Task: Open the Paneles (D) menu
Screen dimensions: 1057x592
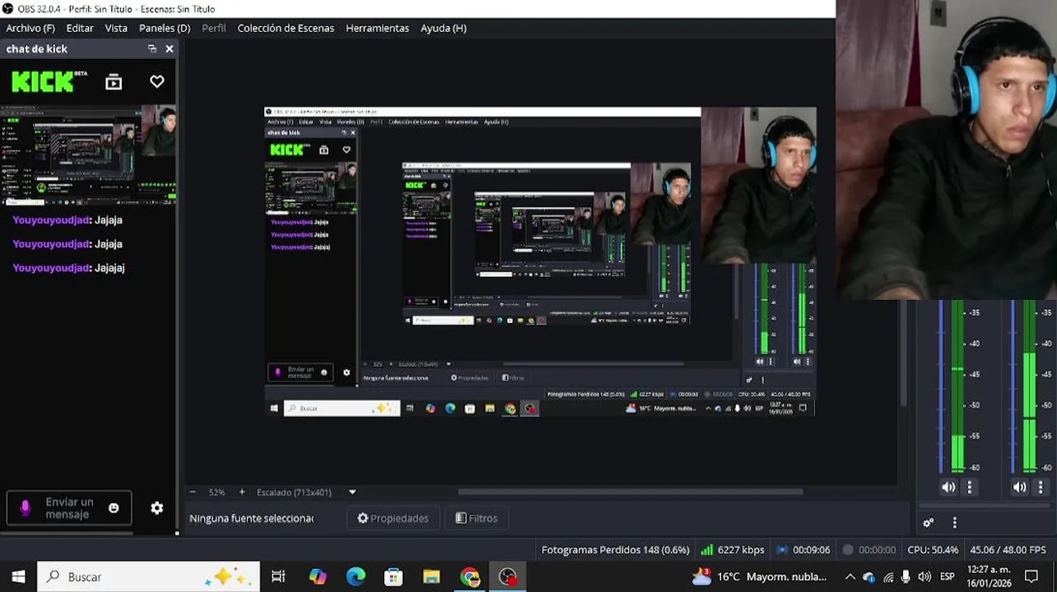Action: click(165, 28)
